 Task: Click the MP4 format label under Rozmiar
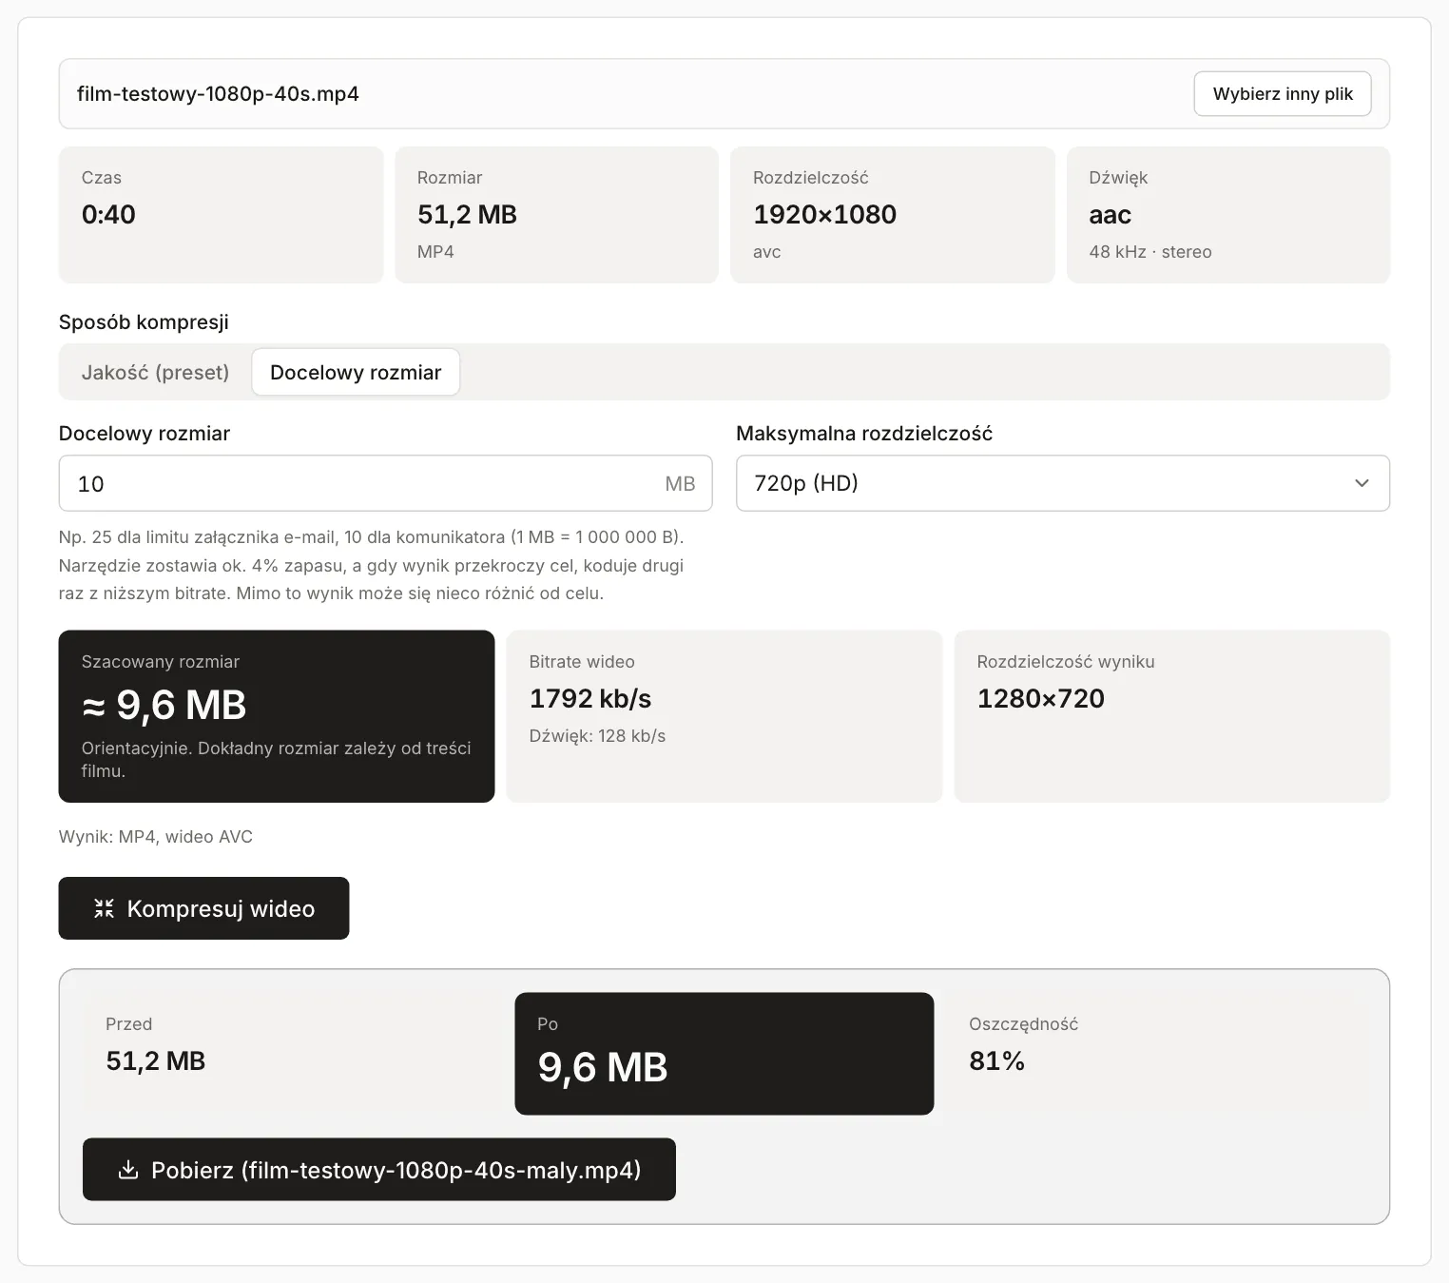coord(435,252)
